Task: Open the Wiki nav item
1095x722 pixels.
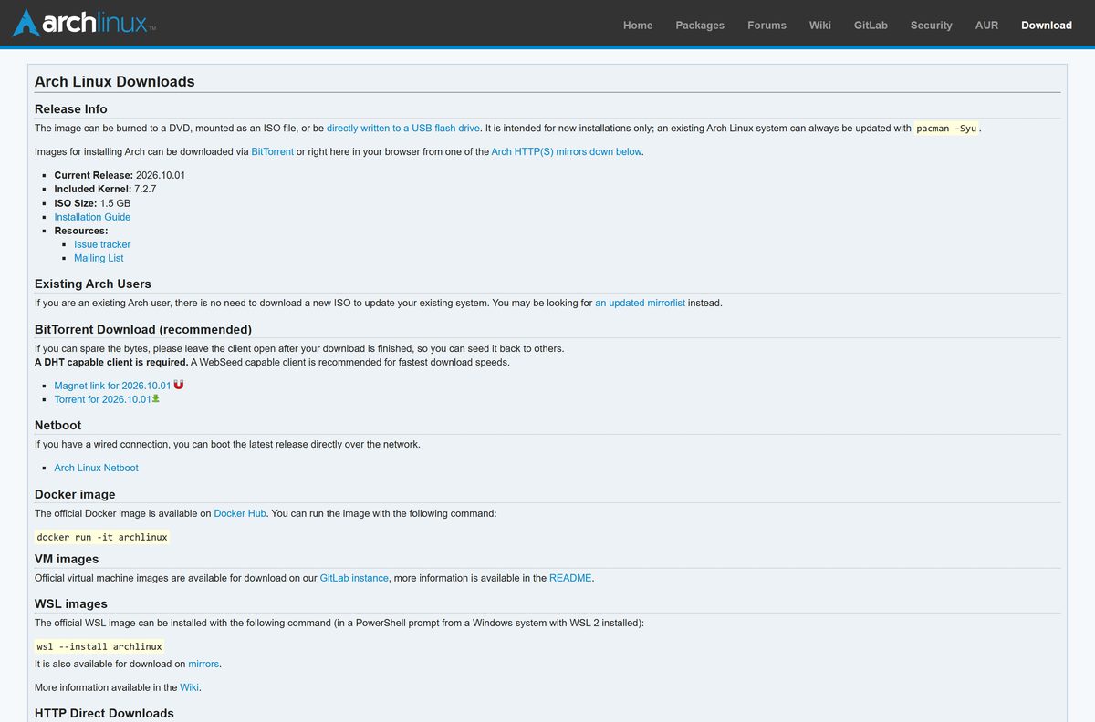Action: click(x=819, y=25)
